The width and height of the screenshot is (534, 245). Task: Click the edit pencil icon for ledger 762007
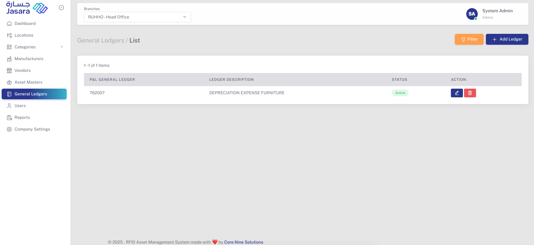(456, 93)
